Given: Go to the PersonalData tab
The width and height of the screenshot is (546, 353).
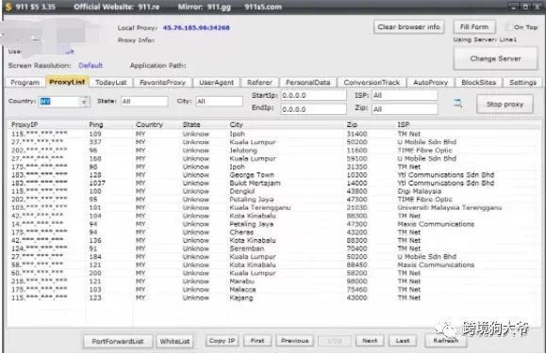Looking at the screenshot, I should click(x=307, y=82).
